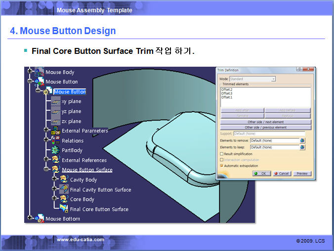This screenshot has height=251, width=334.
Task: Click the External Parameters icon
Action: point(55,130)
